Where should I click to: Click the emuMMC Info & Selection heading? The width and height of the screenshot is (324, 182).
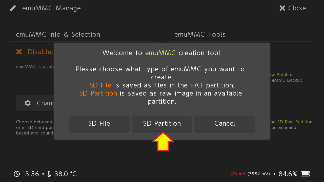tap(58, 34)
